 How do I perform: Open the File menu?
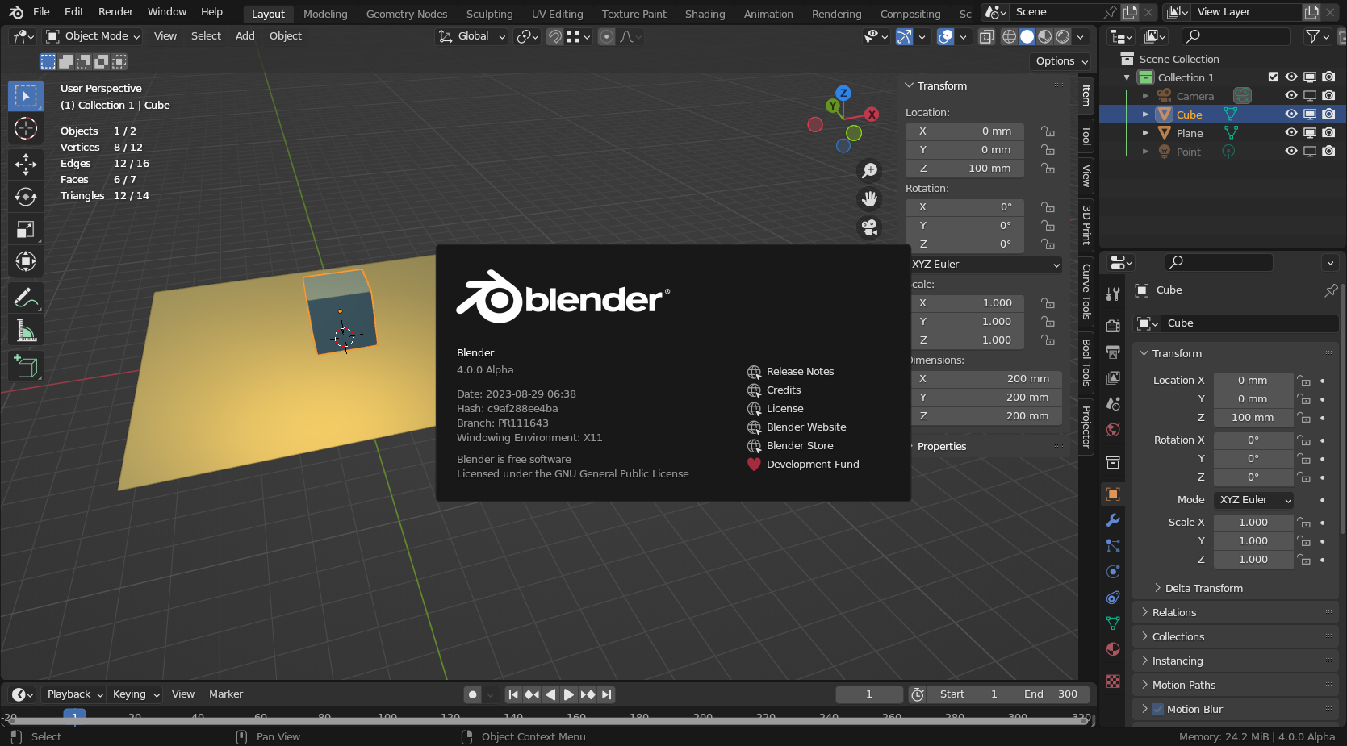tap(41, 12)
